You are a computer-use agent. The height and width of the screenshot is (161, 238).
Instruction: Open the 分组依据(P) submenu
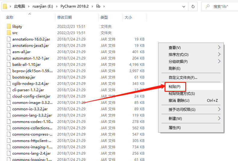[191, 62]
